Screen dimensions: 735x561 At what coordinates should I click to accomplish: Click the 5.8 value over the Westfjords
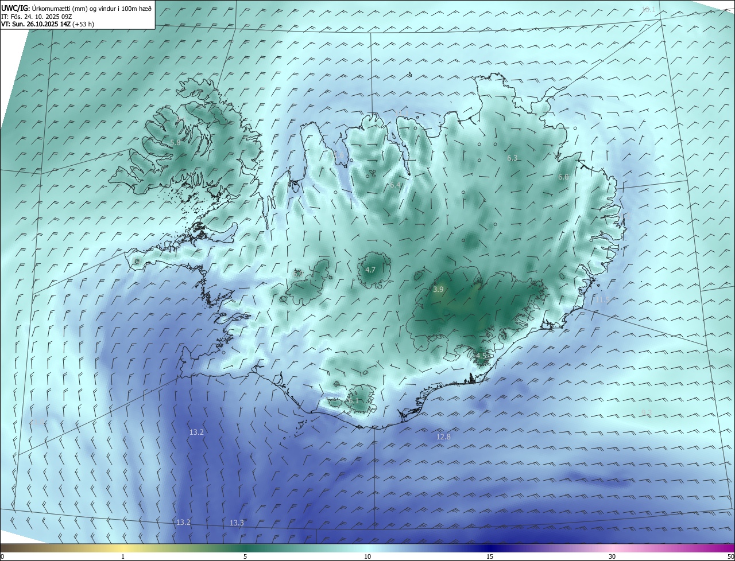click(x=175, y=142)
